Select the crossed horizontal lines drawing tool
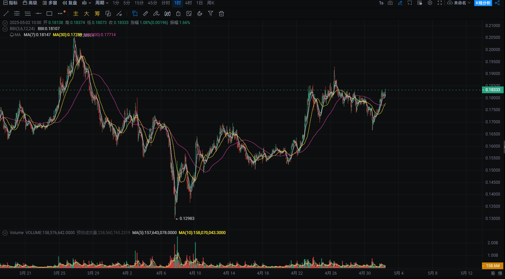Screen dimensions: 505x279 17,14
